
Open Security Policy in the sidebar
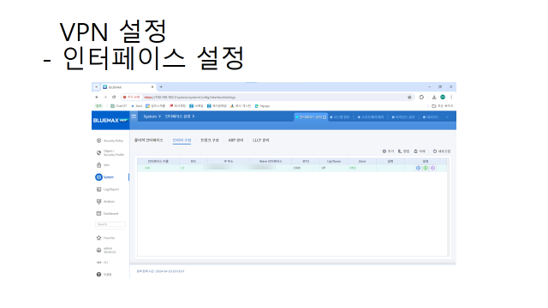coord(110,140)
